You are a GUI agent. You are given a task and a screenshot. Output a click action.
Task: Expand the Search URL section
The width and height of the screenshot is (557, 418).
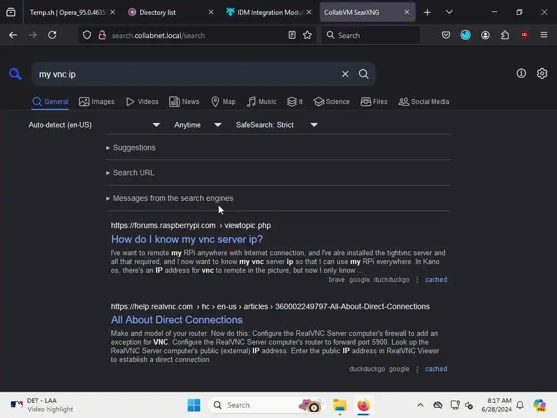coord(130,173)
